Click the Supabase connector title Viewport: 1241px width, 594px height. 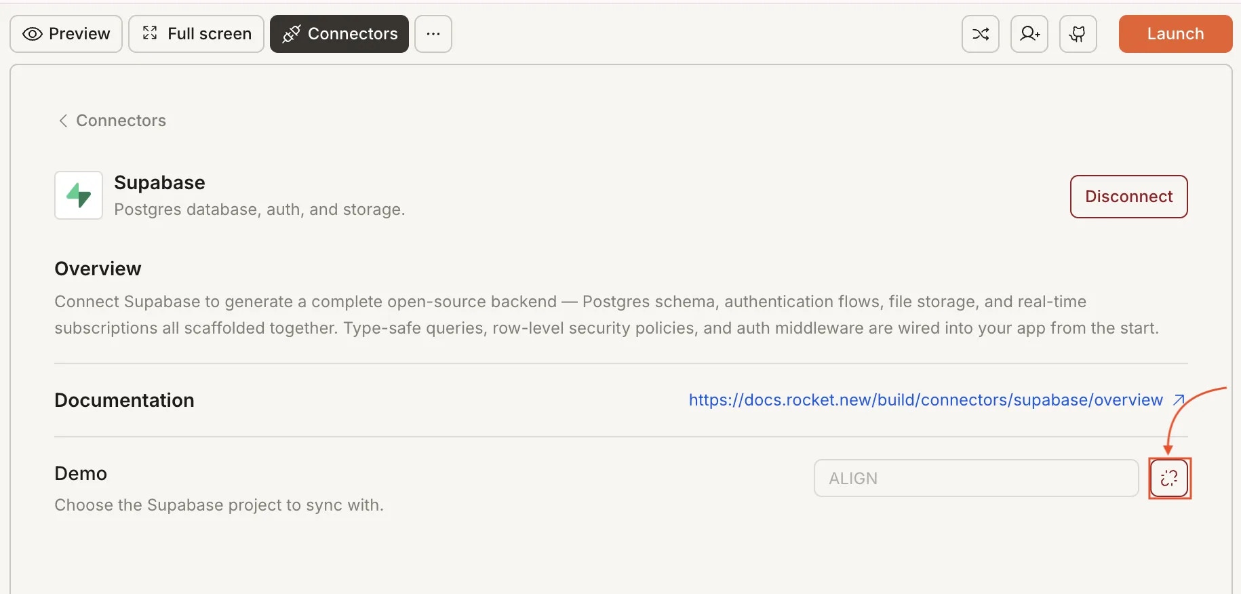159,182
